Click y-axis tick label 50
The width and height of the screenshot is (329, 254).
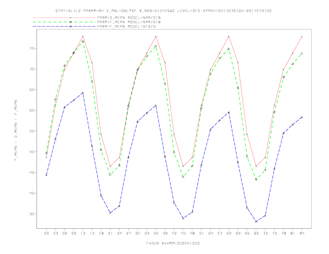[x=32, y=152]
